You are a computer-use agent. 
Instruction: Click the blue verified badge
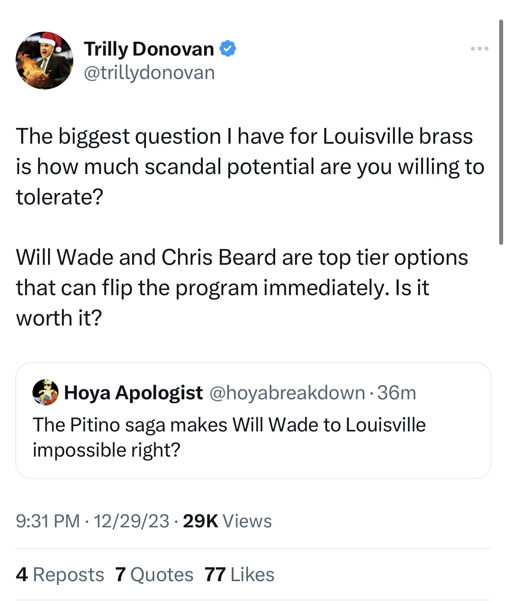point(228,49)
